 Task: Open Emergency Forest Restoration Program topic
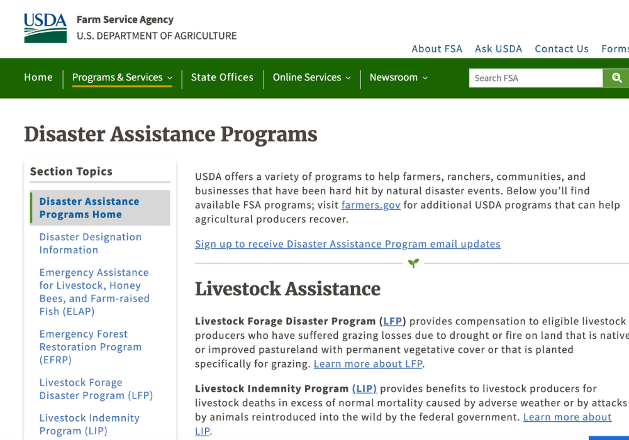pyautogui.click(x=90, y=346)
